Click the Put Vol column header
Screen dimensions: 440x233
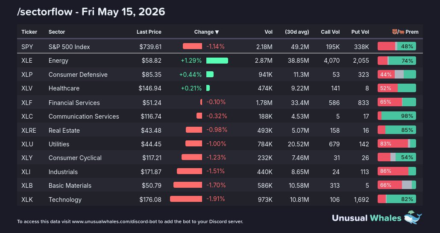click(x=360, y=32)
